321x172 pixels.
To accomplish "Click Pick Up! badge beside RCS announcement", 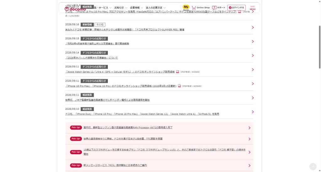I will 76,165.
